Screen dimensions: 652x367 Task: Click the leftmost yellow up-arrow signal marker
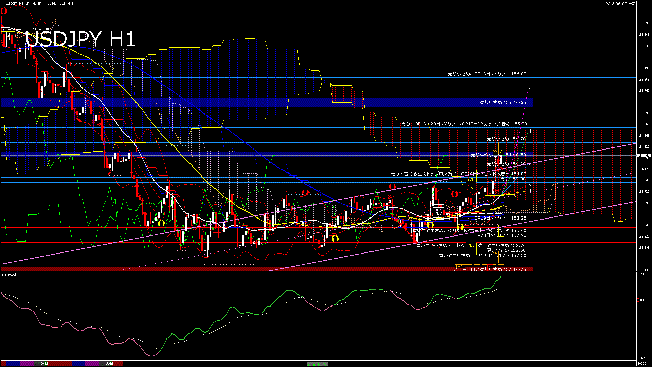coord(161,223)
